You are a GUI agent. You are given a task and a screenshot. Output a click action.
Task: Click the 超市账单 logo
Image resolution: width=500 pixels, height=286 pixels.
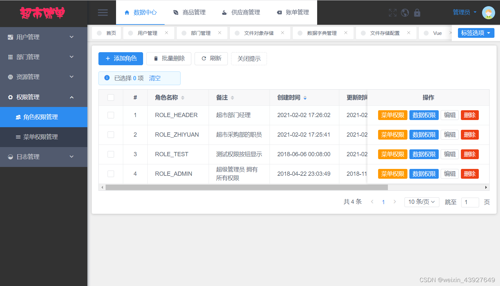click(42, 13)
